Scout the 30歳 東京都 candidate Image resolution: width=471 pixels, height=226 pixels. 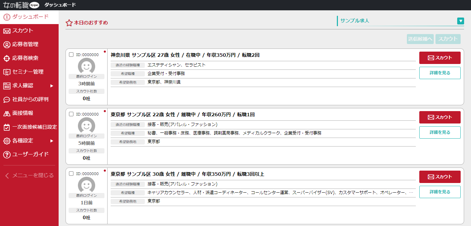point(440,177)
